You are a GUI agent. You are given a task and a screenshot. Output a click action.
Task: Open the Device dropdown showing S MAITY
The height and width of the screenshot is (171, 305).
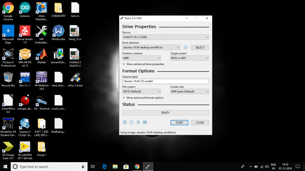(x=165, y=37)
